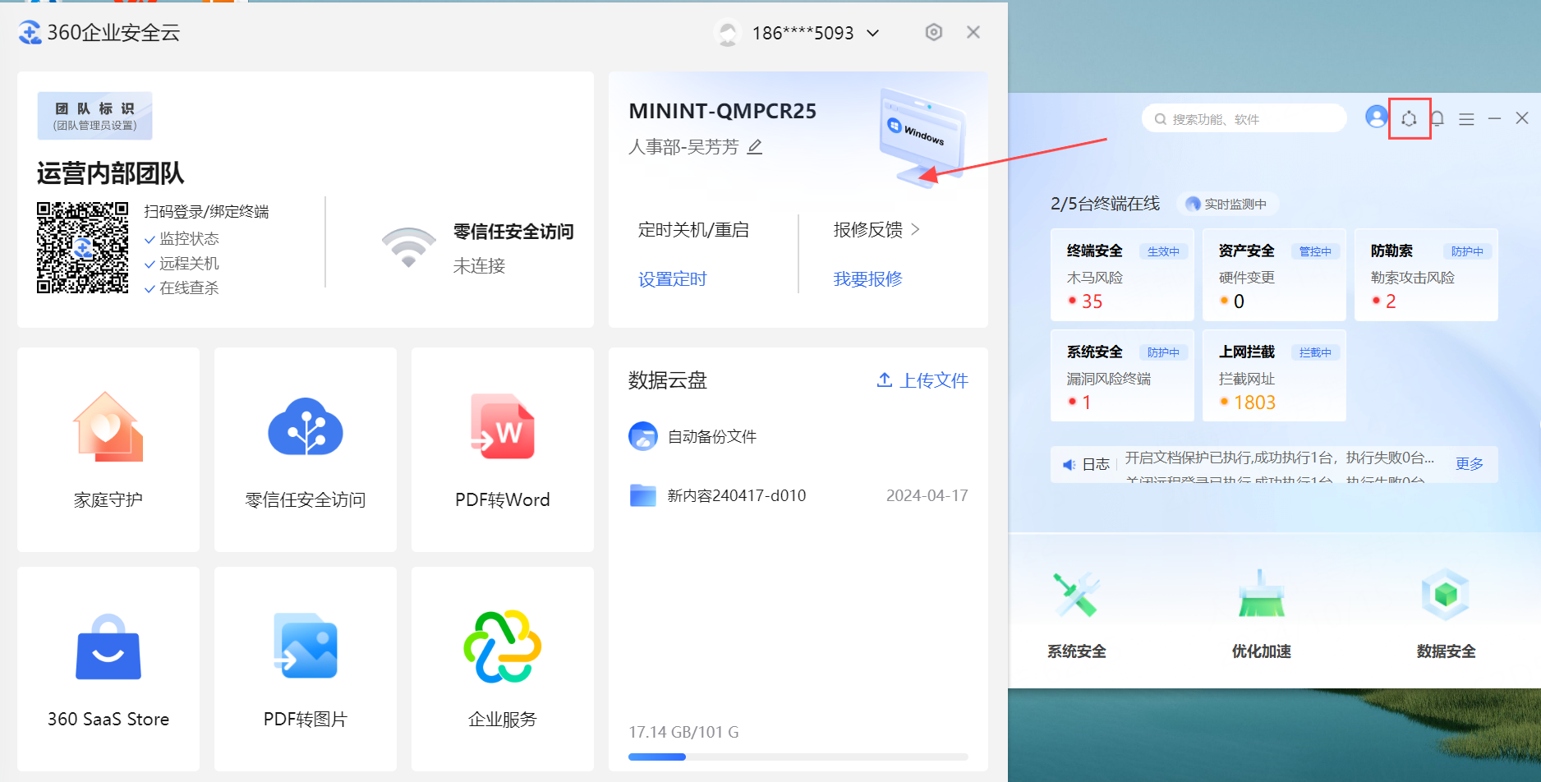The image size is (1541, 782).
Task: Click the Wi-Fi zero-trust status icon
Action: [x=409, y=247]
